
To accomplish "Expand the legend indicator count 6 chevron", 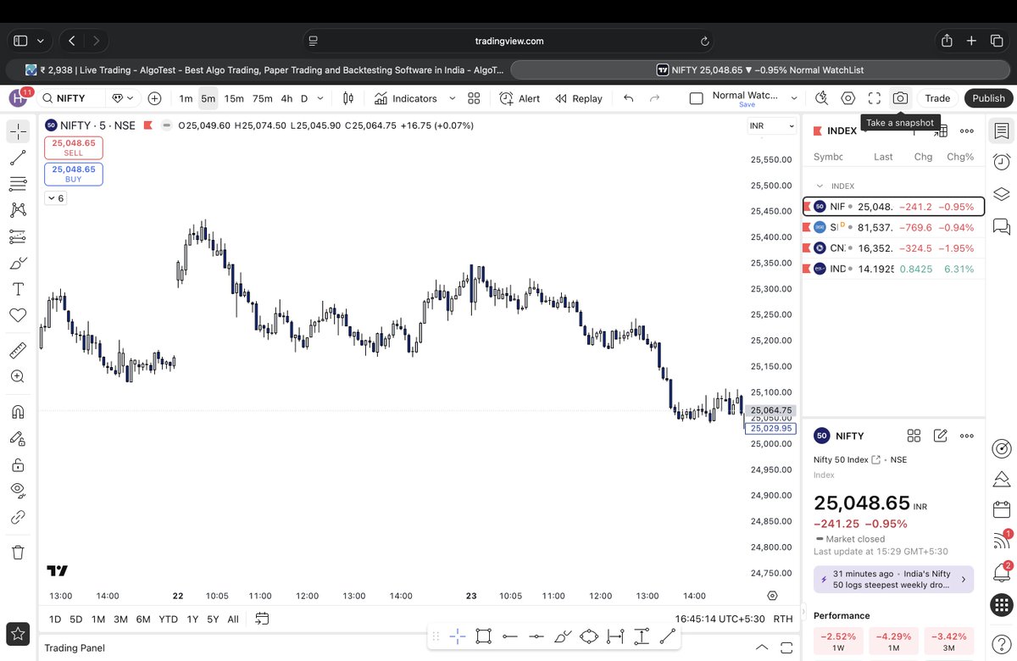I will [x=55, y=198].
